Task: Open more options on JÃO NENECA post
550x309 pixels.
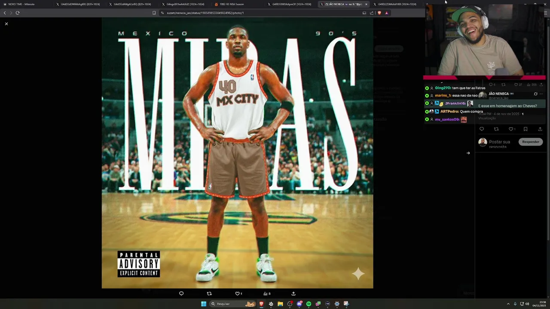Action: 541,94
